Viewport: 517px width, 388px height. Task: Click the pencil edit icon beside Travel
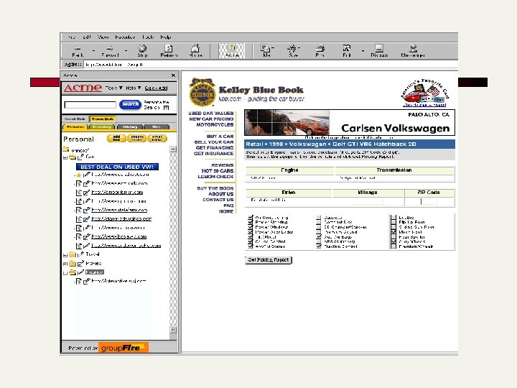click(x=80, y=254)
